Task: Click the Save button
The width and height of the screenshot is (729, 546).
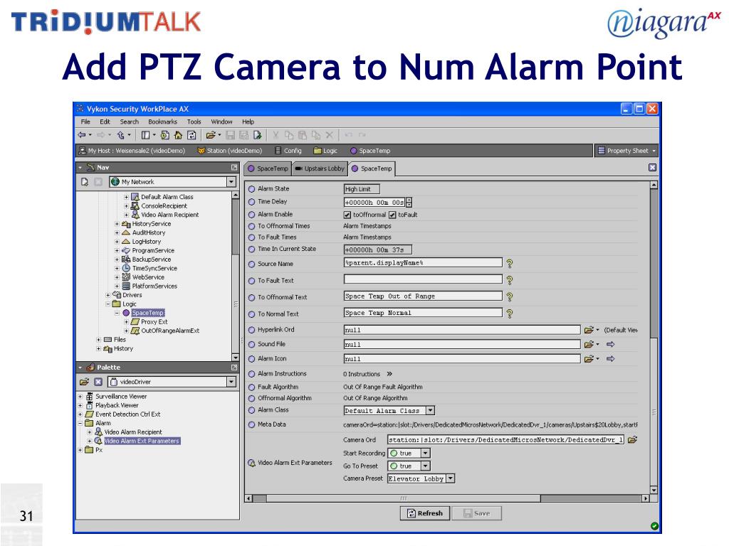Action: tap(476, 513)
